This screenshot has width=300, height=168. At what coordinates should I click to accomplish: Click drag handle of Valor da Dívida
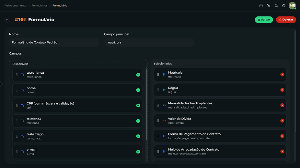[158, 121]
